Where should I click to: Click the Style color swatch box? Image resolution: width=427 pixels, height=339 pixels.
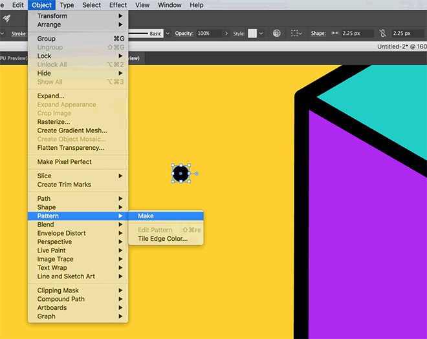pos(252,33)
